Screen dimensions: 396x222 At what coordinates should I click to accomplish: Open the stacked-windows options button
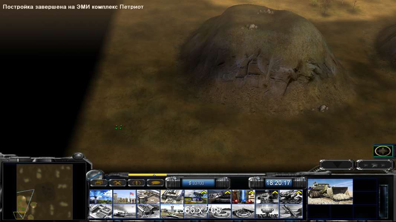pos(99,183)
